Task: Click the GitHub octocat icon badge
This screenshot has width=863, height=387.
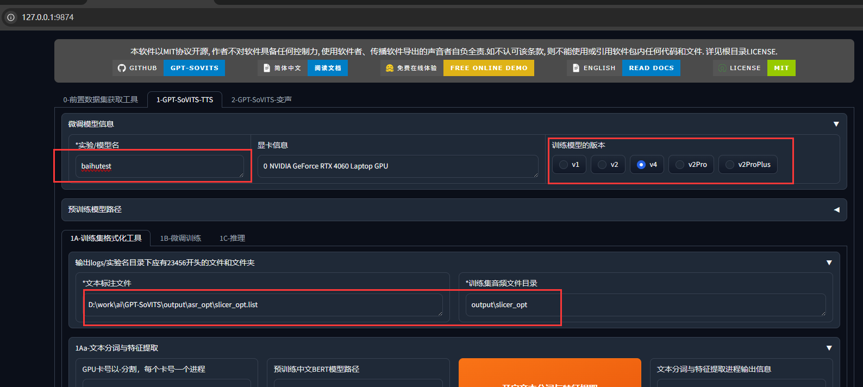Action: [x=122, y=68]
